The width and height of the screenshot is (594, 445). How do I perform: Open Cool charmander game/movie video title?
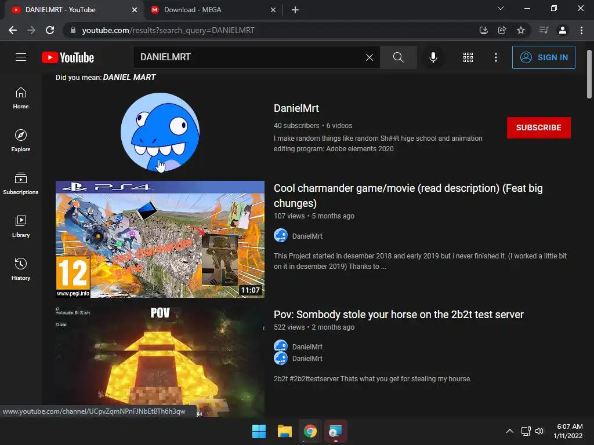pyautogui.click(x=408, y=195)
